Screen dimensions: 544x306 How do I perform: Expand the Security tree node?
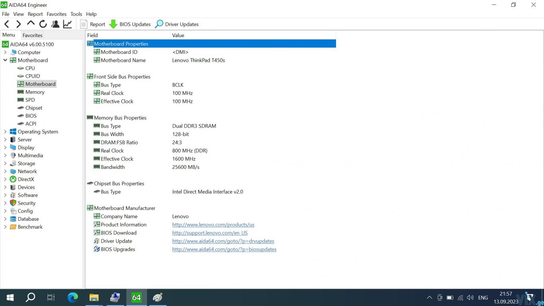pos(5,203)
